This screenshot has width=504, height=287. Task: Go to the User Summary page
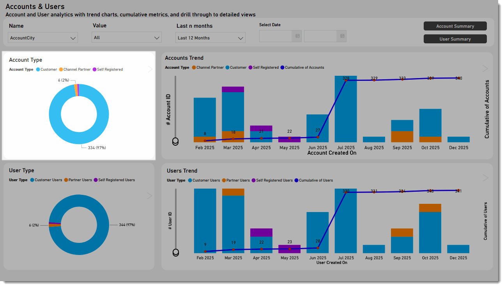(455, 39)
